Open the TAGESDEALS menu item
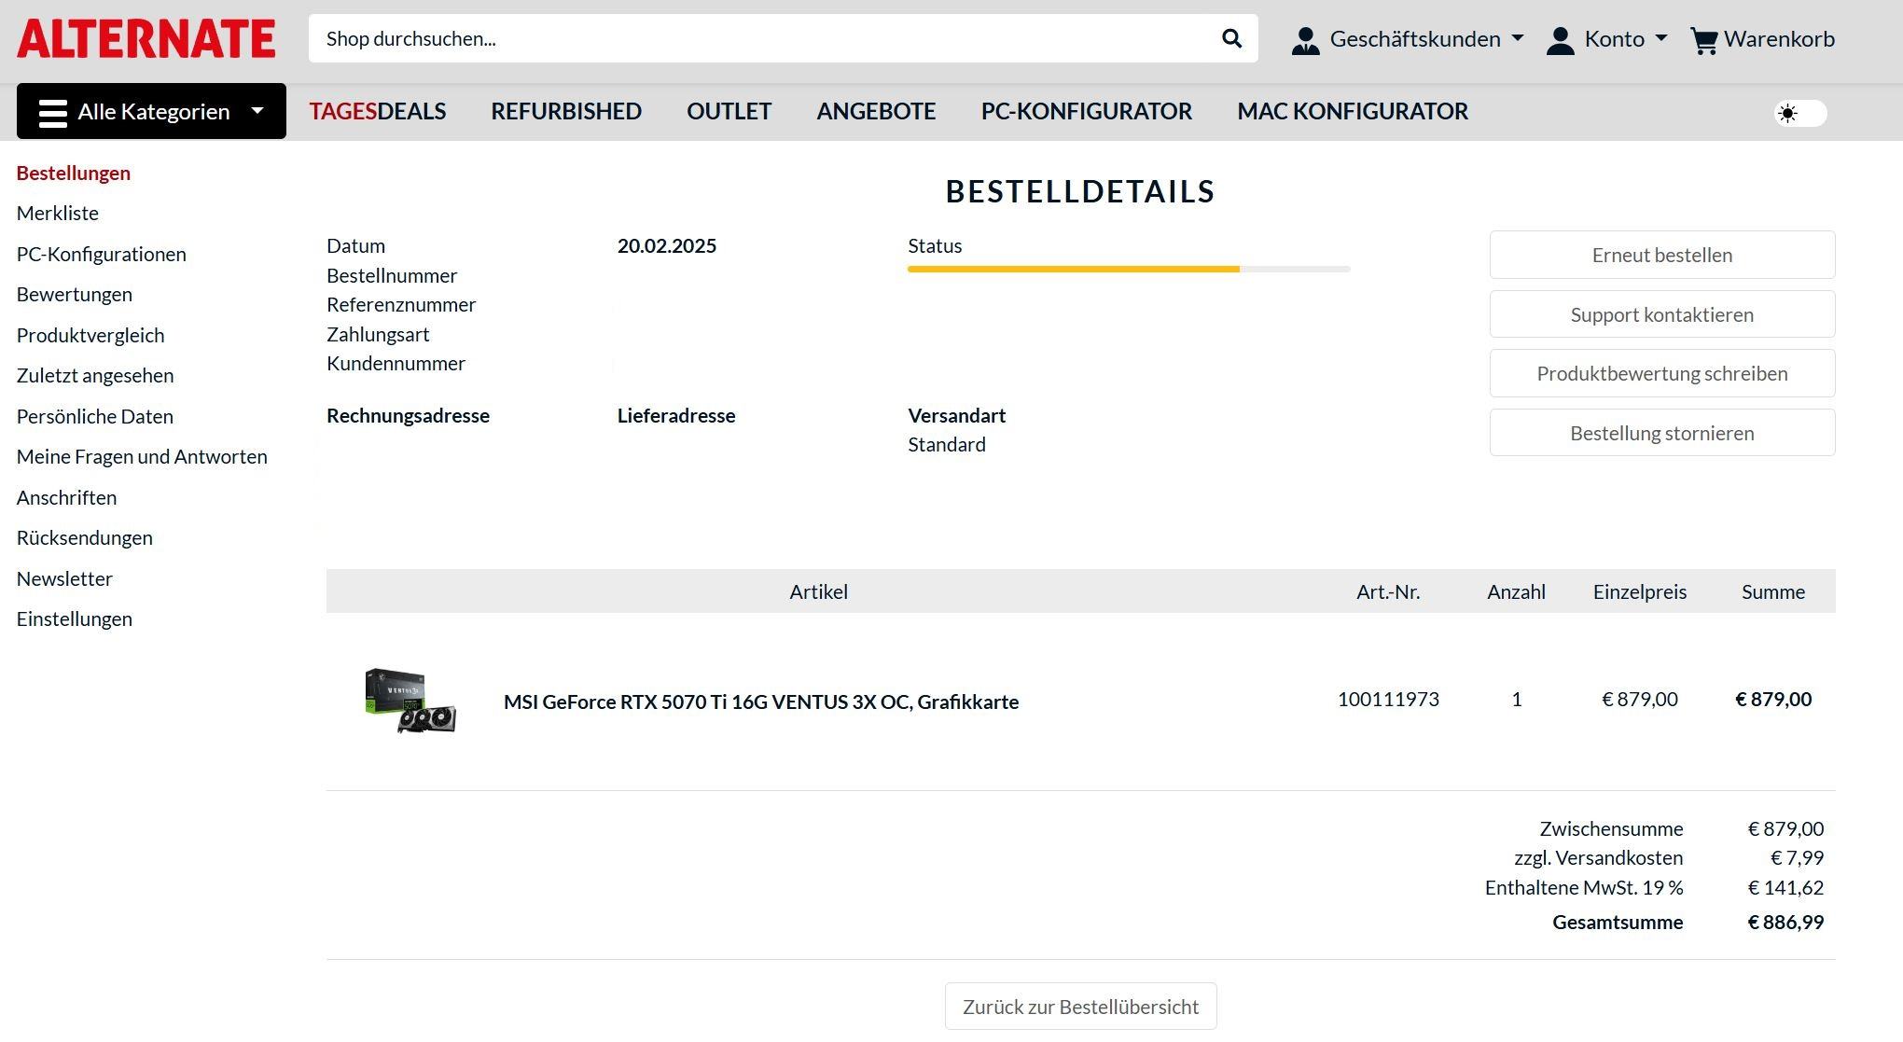The height and width of the screenshot is (1042, 1903). [378, 111]
